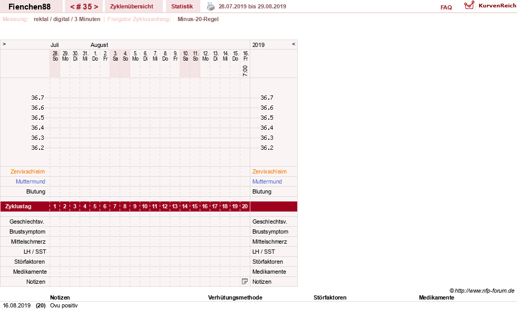
Task: Open the KurvenReich link
Action: (x=497, y=6)
